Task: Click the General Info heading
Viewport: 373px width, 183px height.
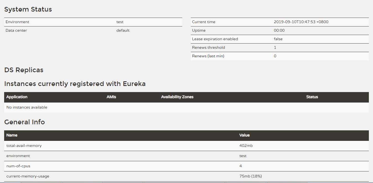Action: click(x=24, y=122)
